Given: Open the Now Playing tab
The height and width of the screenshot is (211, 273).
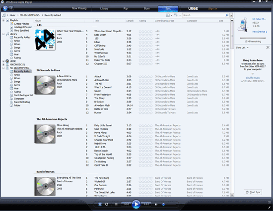Looking at the screenshot, I should click(79, 8).
